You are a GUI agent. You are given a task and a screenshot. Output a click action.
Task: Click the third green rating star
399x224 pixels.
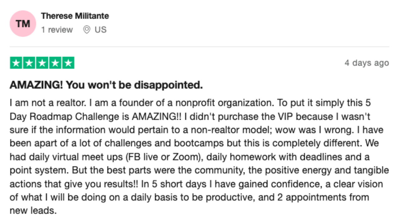[42, 63]
